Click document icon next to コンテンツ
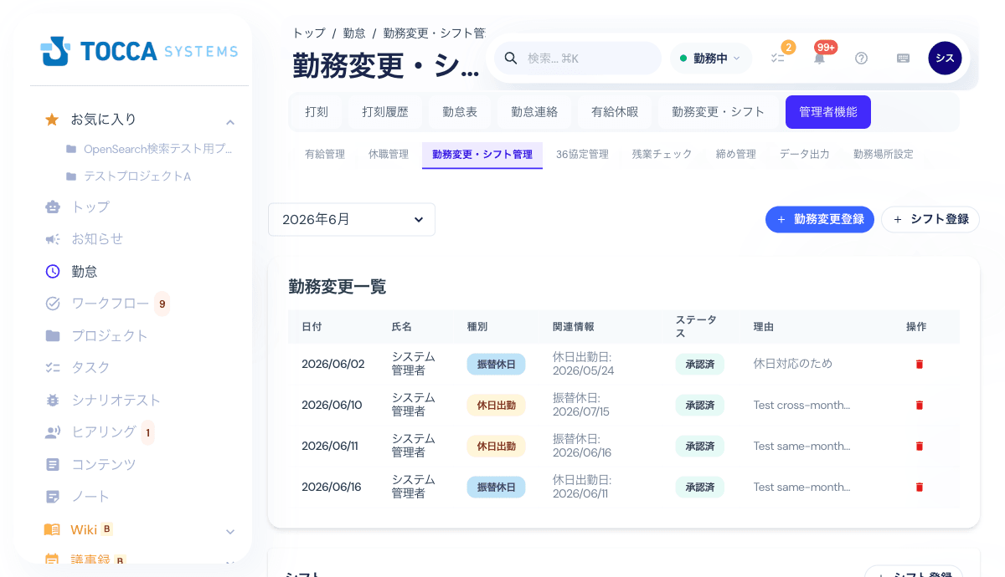Screen dimensions: 1005x577 pyautogui.click(x=53, y=464)
